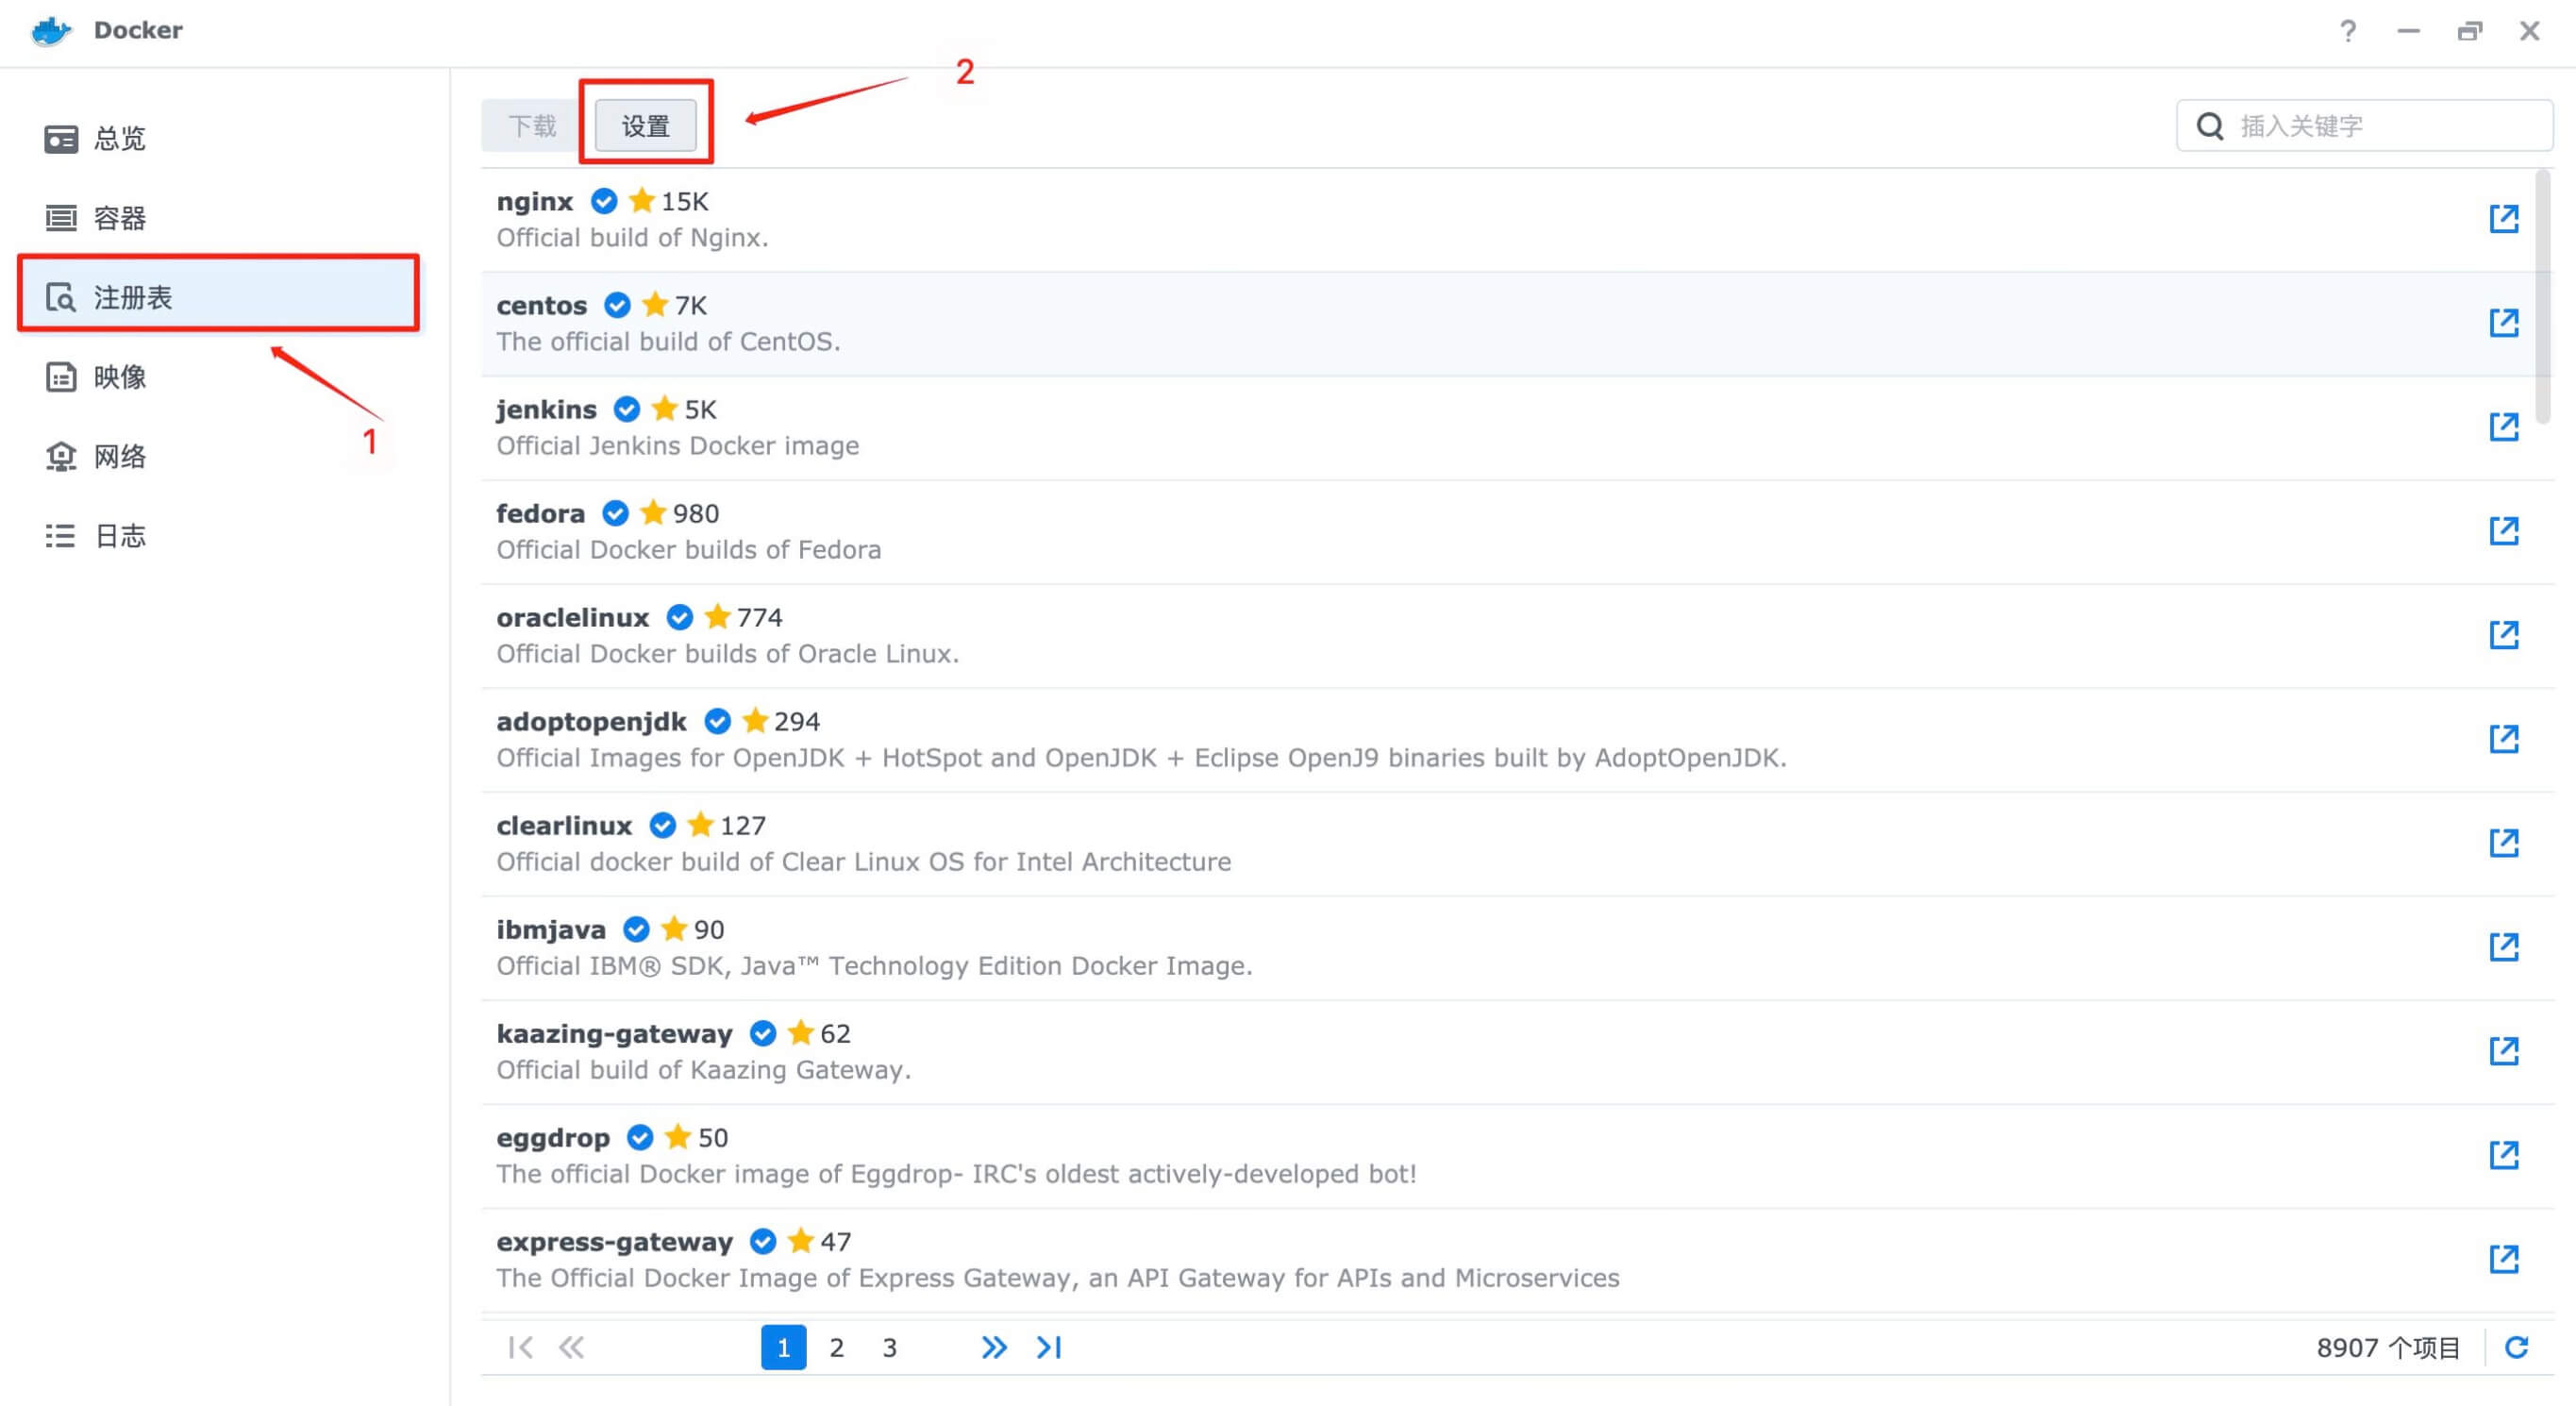Open external link for oraclelinux image
Viewport: 2576px width, 1406px height.
pos(2503,635)
